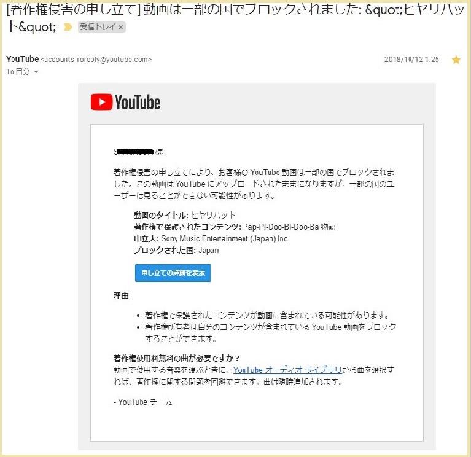Viewport: 471px width, 457px height.
Task: Click the claimant Sony Music Entertainment (Japan) Inc.
Action: (x=225, y=238)
